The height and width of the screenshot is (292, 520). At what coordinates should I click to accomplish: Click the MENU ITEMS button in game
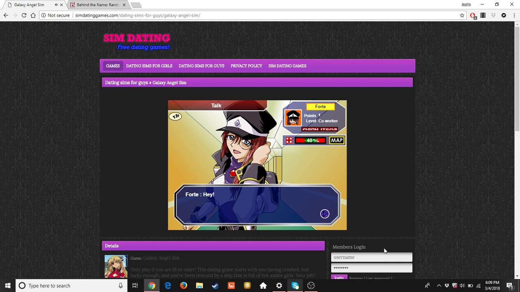click(320, 129)
